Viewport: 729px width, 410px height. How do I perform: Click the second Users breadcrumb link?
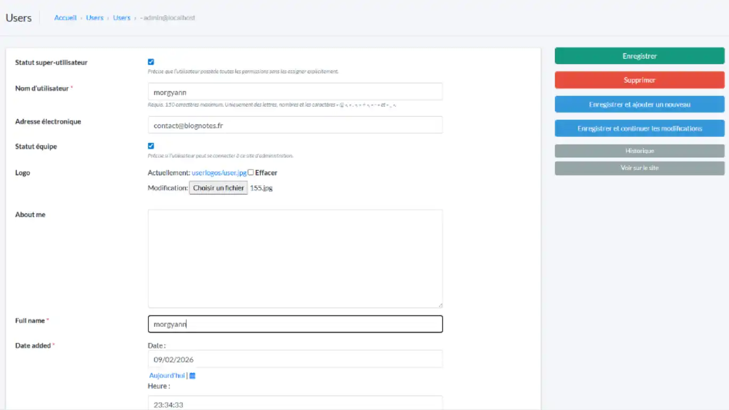click(x=122, y=18)
